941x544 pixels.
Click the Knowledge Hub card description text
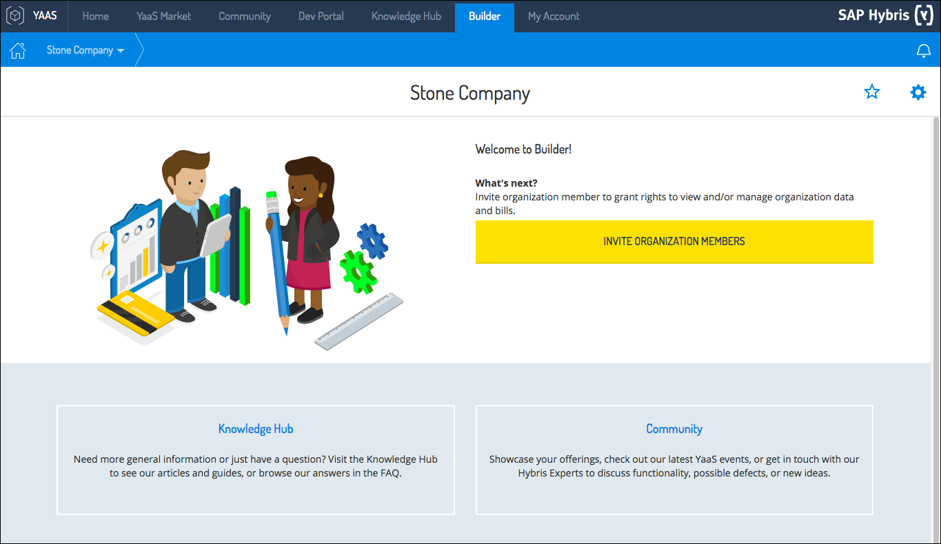point(256,466)
